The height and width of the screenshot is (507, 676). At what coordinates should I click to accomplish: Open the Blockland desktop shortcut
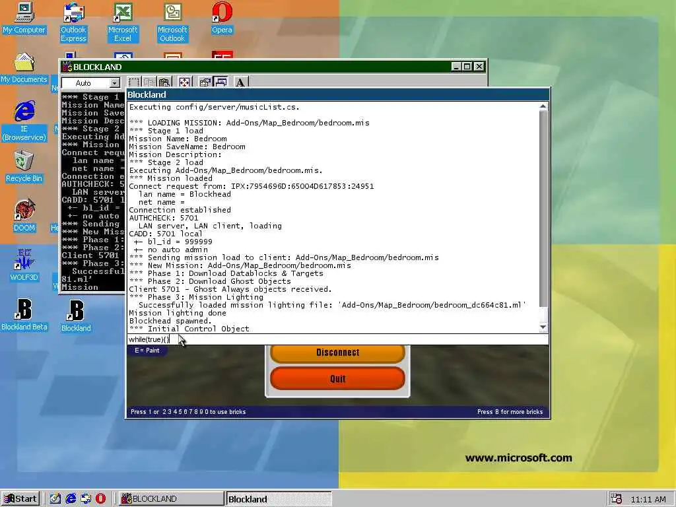76,316
